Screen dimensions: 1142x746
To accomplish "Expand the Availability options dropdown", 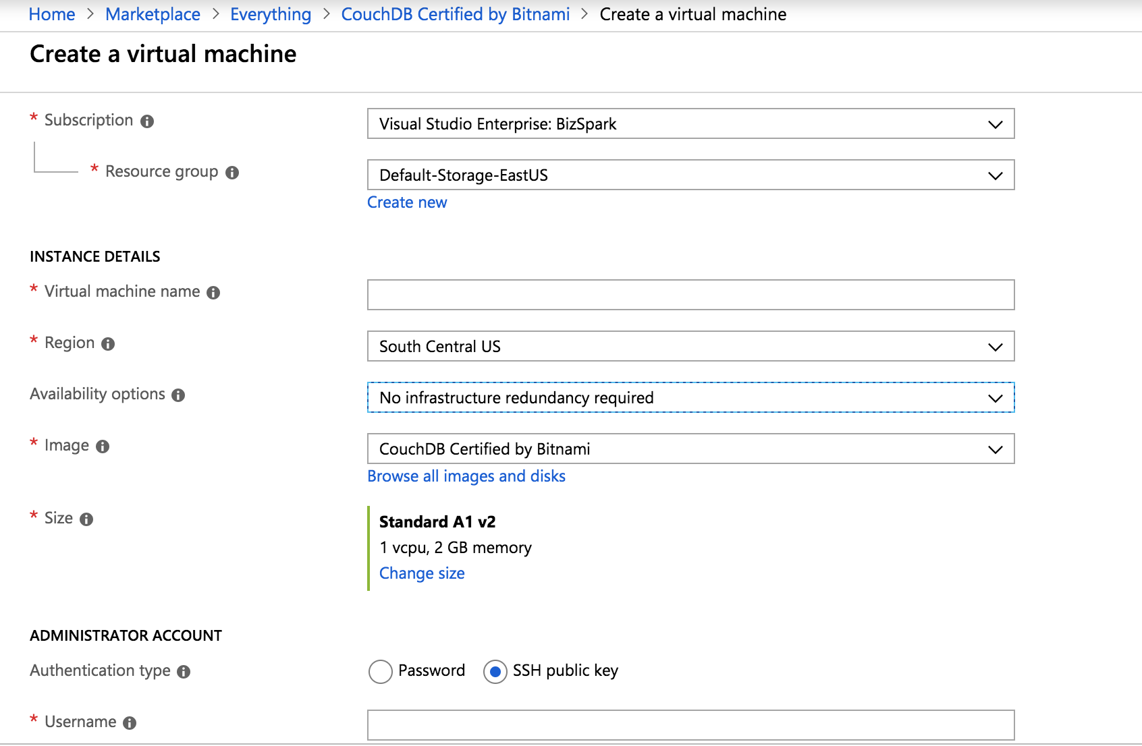I will 690,398.
